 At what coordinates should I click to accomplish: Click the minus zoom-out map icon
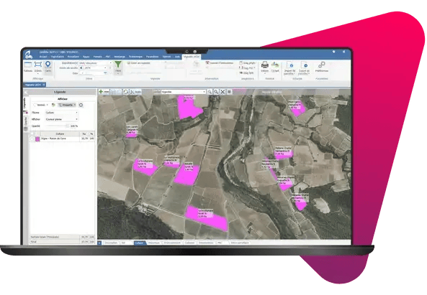click(107, 92)
